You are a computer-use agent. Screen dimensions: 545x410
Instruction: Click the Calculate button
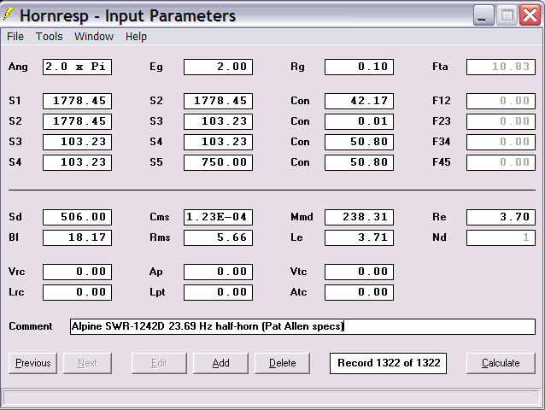coord(501,363)
